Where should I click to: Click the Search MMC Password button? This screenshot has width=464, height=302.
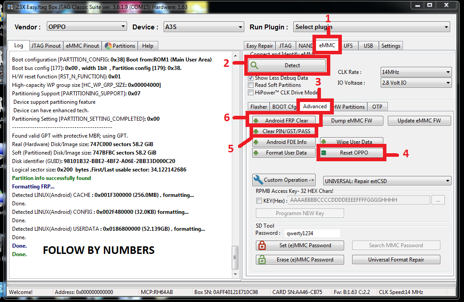click(x=396, y=245)
